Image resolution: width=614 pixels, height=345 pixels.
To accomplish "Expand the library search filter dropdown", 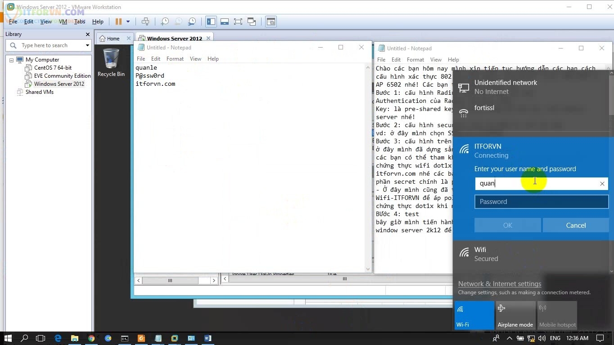I will pyautogui.click(x=87, y=45).
